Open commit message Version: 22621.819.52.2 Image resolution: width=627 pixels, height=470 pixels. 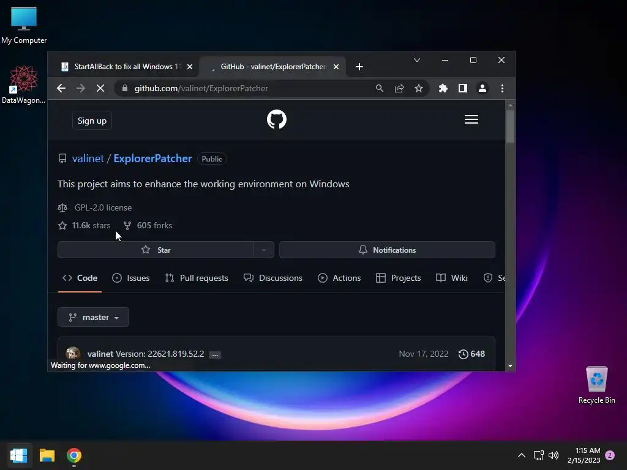click(160, 354)
